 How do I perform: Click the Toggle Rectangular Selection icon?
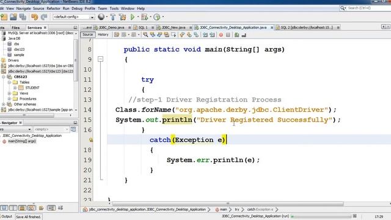point(174,35)
